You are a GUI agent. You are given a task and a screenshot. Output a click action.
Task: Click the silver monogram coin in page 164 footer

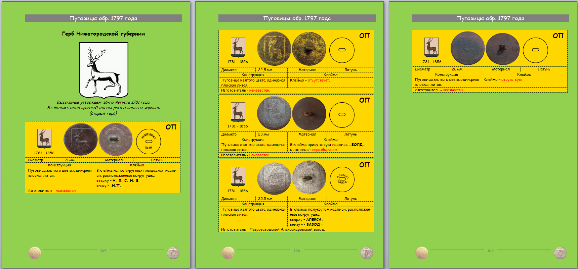[x=173, y=253]
